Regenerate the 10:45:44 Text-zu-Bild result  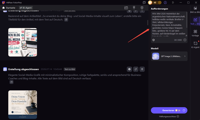pyautogui.click(x=136, y=69)
